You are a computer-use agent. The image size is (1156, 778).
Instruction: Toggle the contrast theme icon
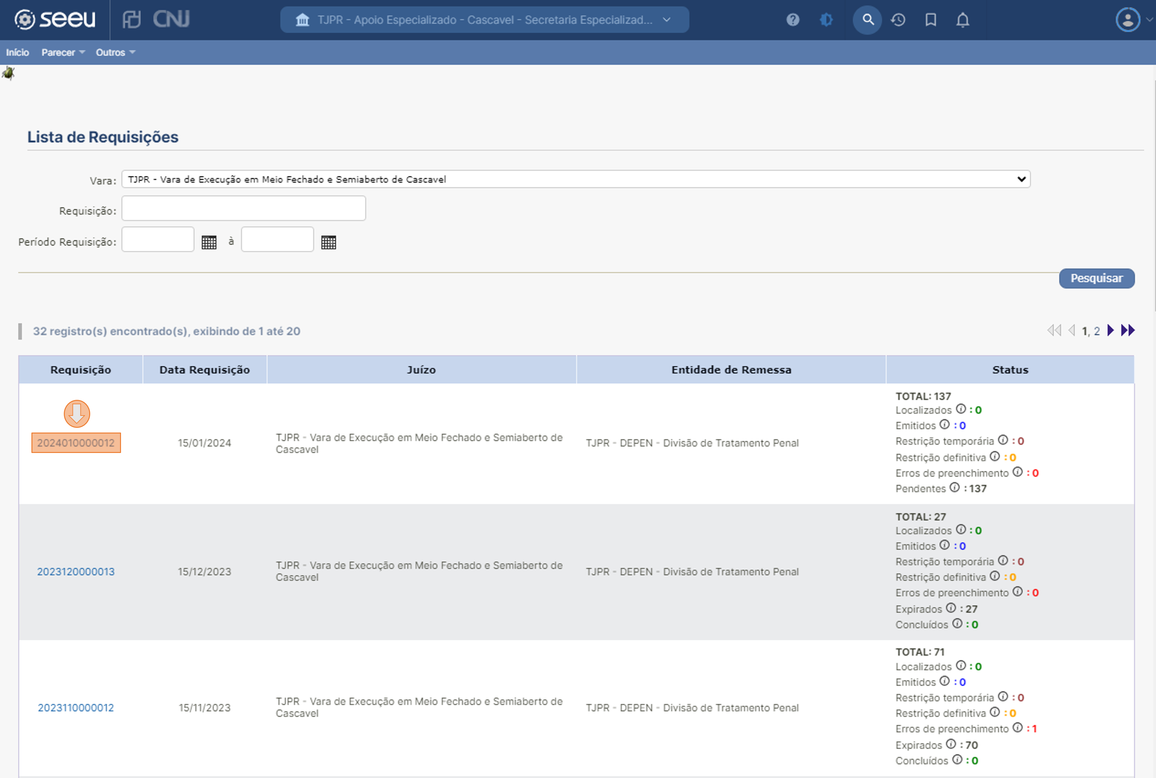point(827,20)
